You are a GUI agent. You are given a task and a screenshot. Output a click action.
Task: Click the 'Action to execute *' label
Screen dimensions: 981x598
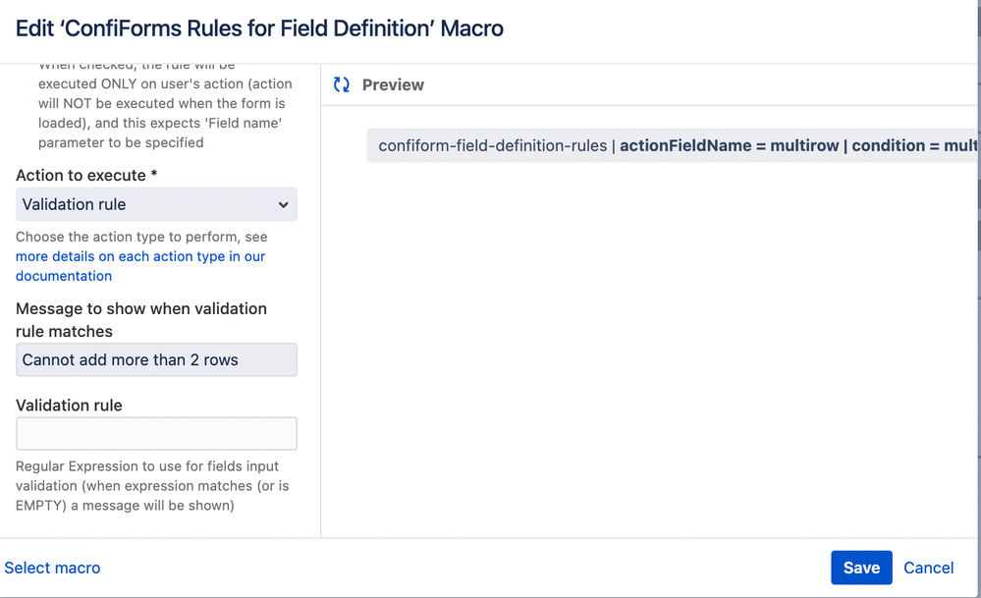tap(86, 175)
